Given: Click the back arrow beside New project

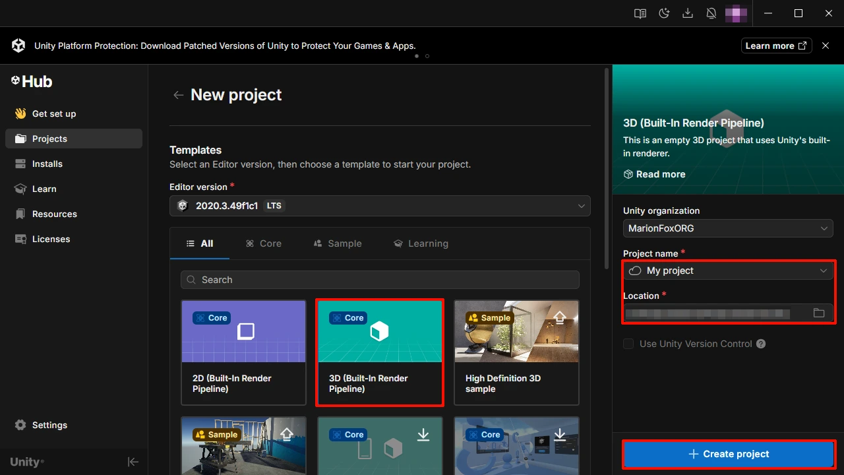Looking at the screenshot, I should pyautogui.click(x=178, y=95).
